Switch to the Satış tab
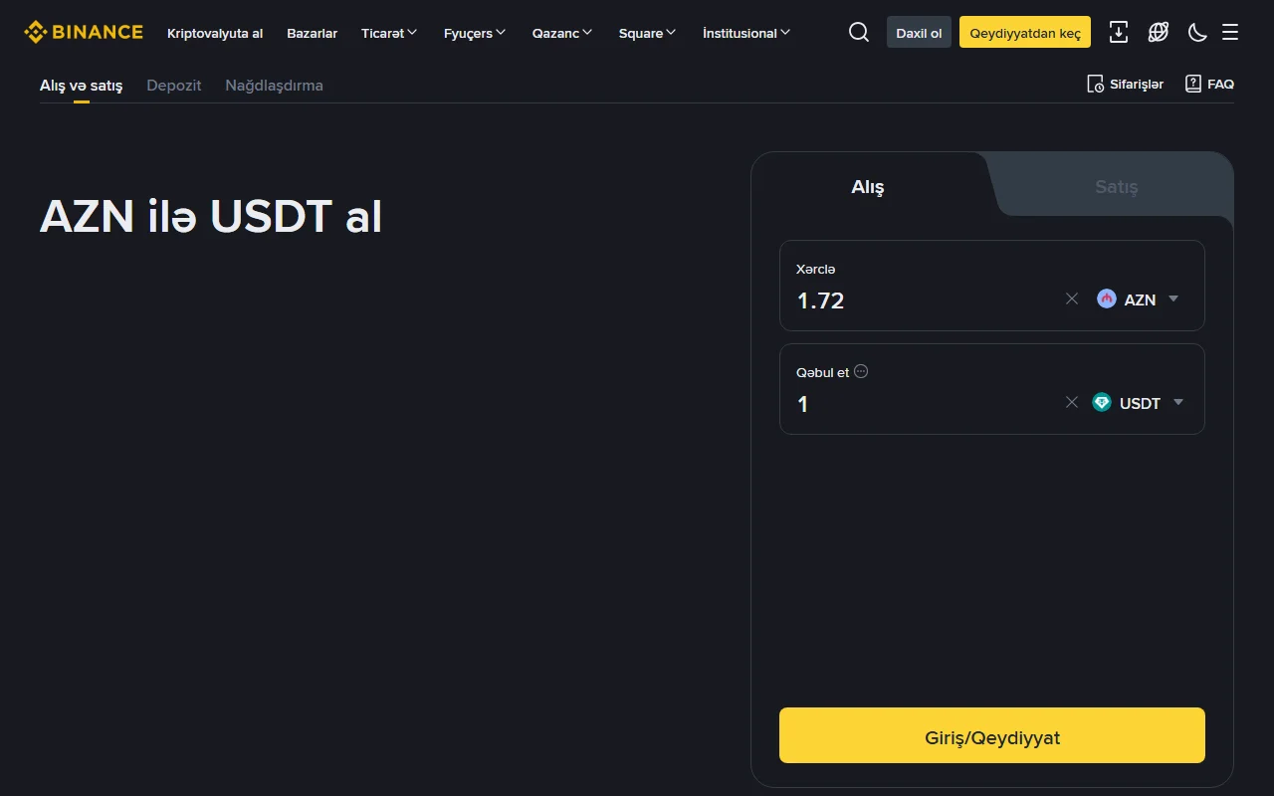Image resolution: width=1274 pixels, height=796 pixels. (x=1117, y=186)
